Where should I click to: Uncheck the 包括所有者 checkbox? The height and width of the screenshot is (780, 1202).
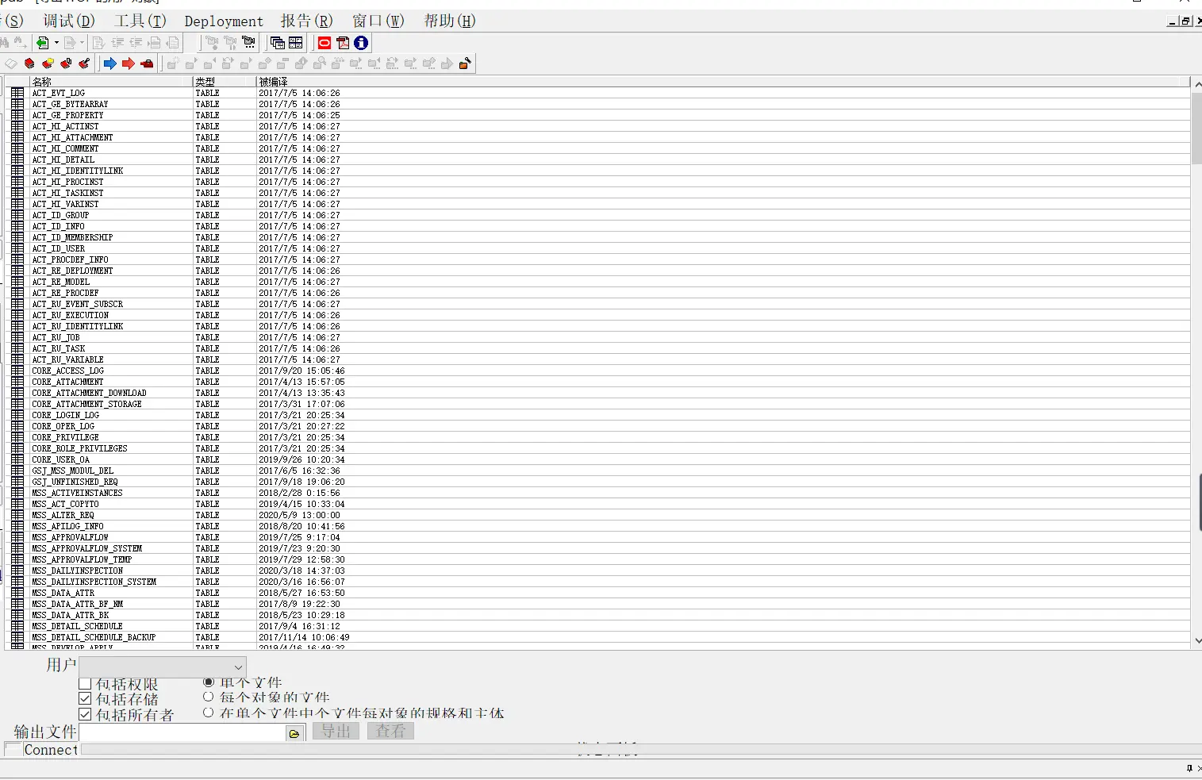[86, 714]
